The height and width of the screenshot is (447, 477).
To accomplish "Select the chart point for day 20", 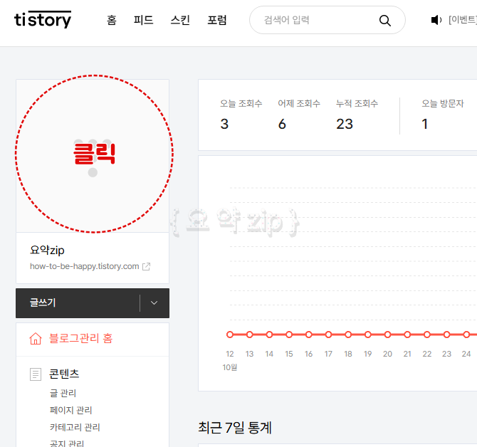I will [387, 335].
